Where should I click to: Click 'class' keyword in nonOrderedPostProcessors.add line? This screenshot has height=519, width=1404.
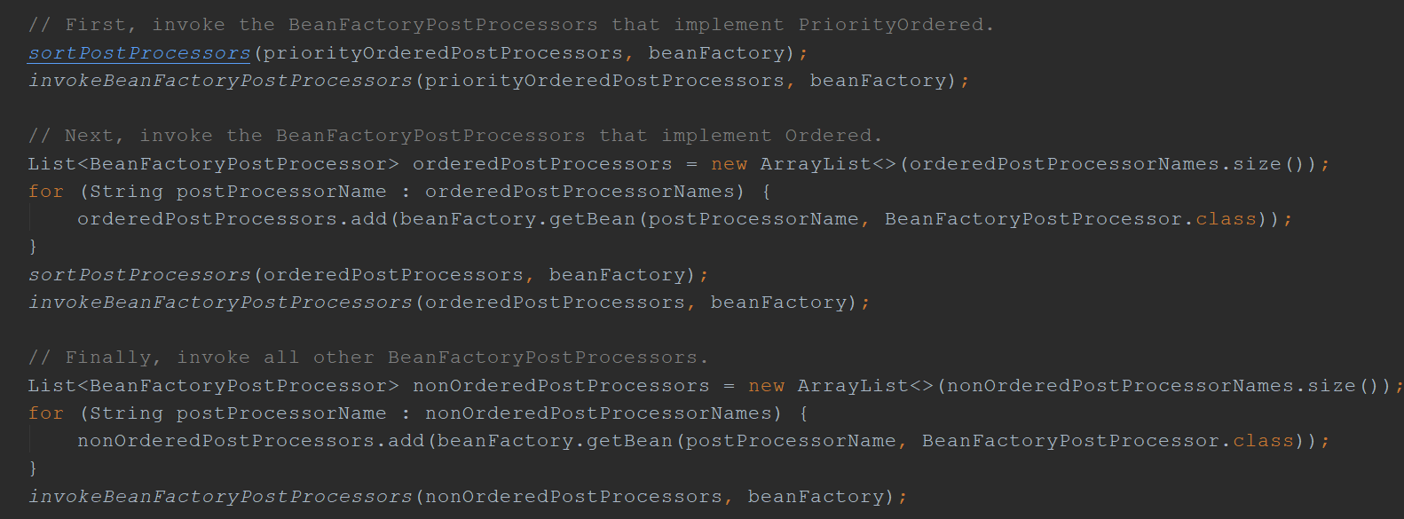pos(1263,441)
